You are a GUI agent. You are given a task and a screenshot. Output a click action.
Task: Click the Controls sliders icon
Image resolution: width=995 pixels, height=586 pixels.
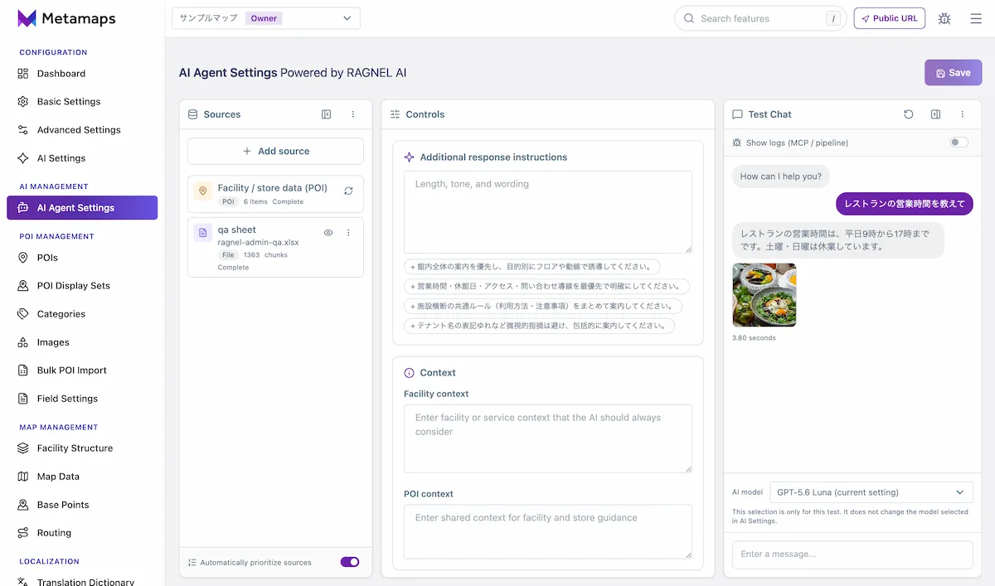tap(395, 114)
